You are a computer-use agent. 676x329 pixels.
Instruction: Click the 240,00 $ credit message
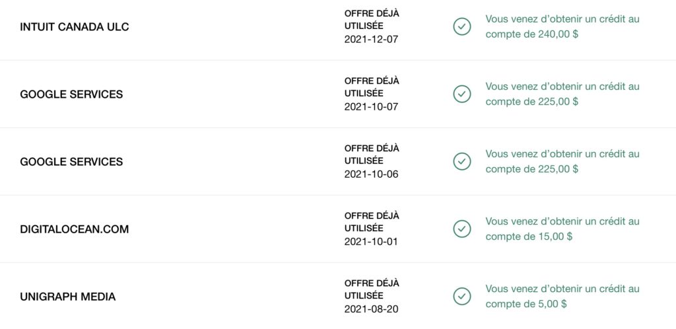pos(562,26)
